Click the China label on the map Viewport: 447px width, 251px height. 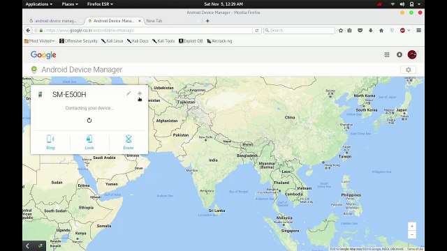290,117
